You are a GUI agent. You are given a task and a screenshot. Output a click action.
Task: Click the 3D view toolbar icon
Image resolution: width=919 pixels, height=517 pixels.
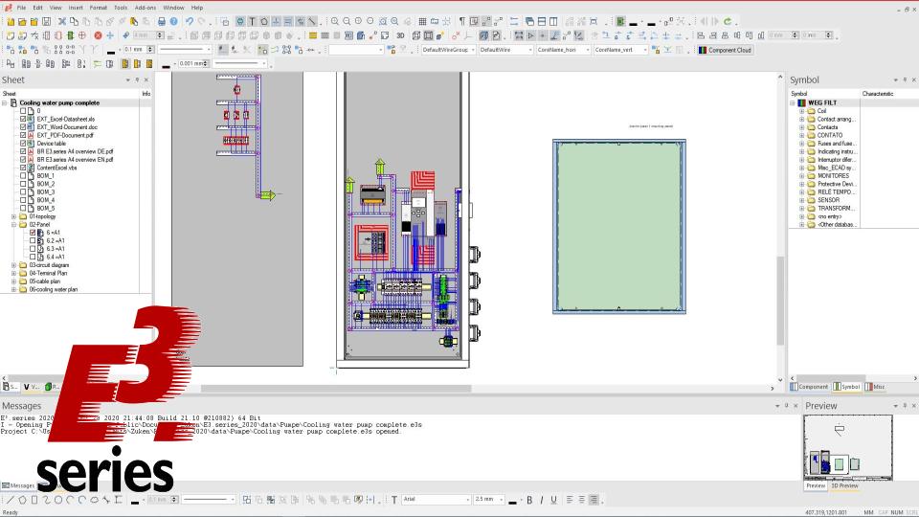tap(400, 35)
